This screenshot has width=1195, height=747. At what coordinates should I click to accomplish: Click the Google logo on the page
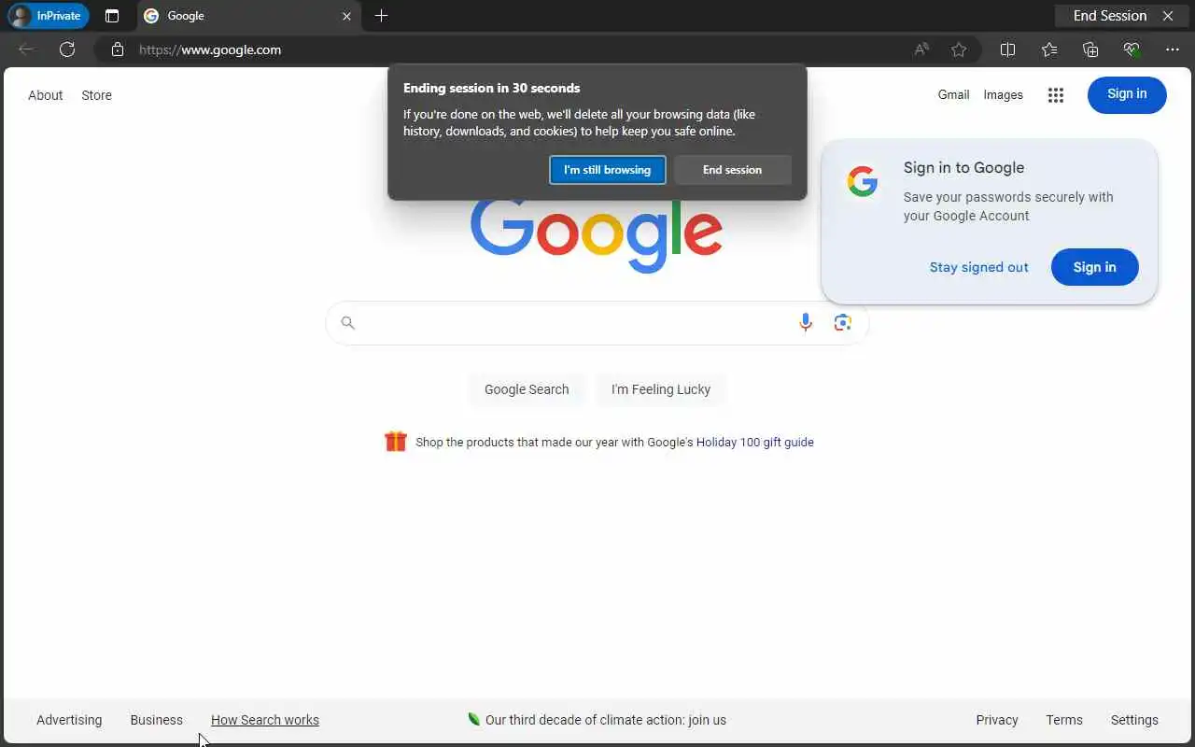(596, 233)
